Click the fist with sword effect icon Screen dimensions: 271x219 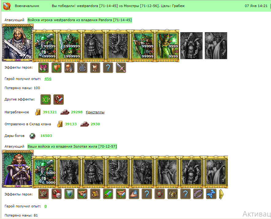[59, 100]
